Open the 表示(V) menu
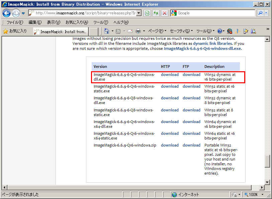This screenshot has width=272, height=199. pyautogui.click(x=54, y=22)
